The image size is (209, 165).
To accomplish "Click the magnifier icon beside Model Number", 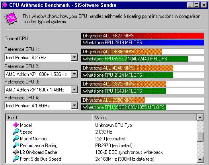I will click(x=16, y=138).
